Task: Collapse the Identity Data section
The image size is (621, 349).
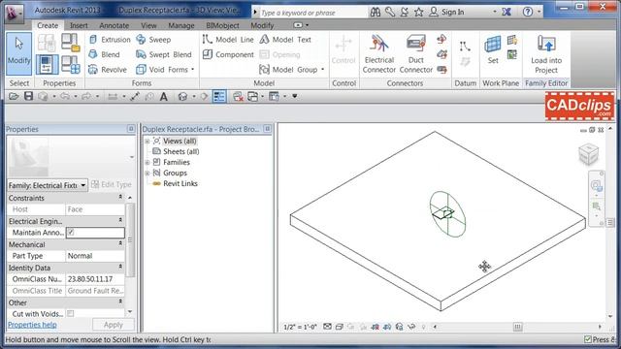Action: coord(120,268)
